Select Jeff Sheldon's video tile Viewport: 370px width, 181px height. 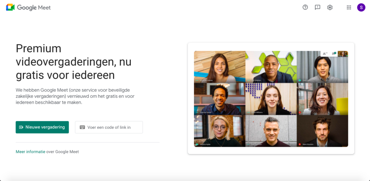click(271, 67)
